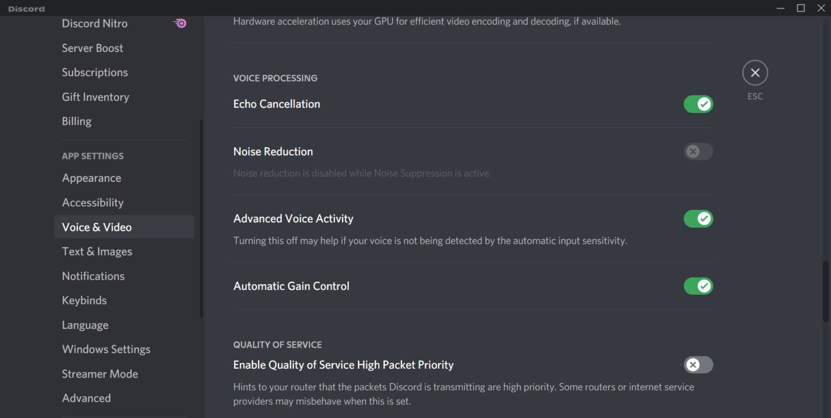Disable Automatic Gain Control
This screenshot has width=831, height=418.
click(x=698, y=286)
